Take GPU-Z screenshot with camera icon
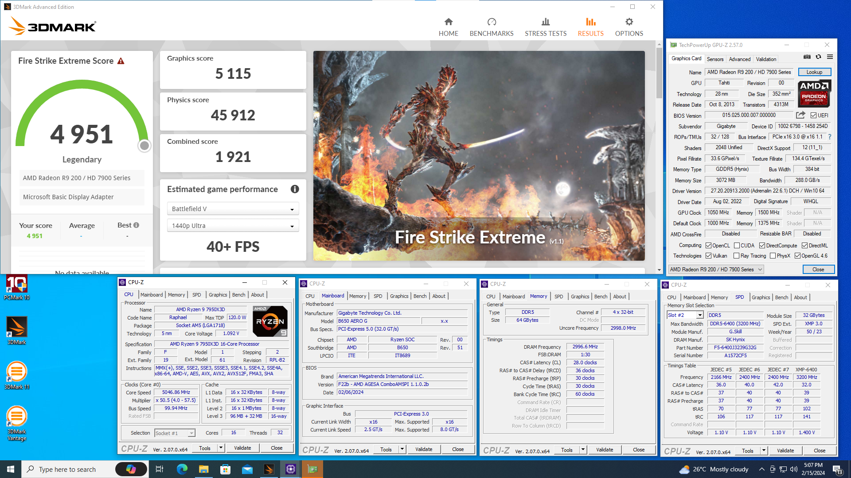The image size is (851, 478). pyautogui.click(x=807, y=57)
